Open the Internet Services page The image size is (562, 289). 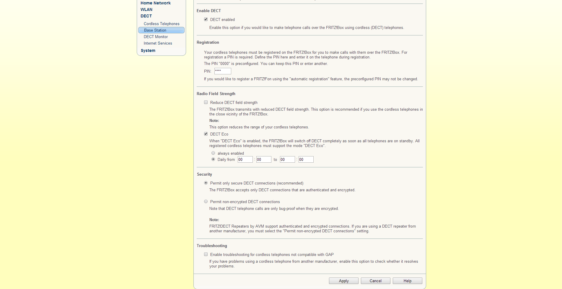pos(158,43)
